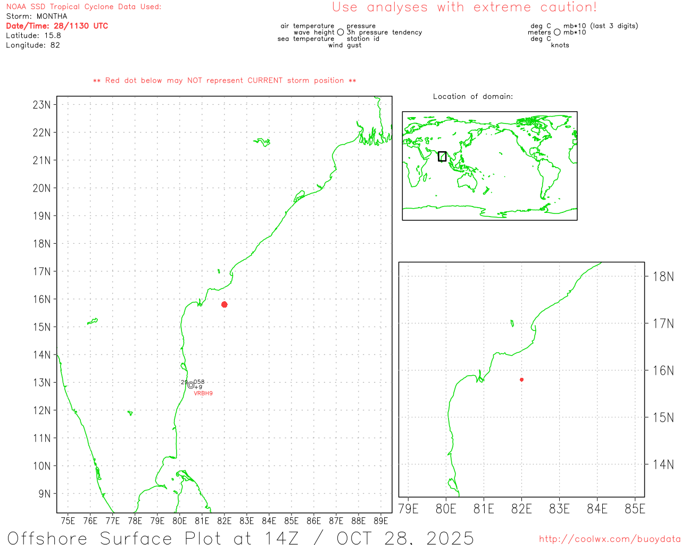
Task: Select the station circle marker near 13N
Action: coord(191,385)
